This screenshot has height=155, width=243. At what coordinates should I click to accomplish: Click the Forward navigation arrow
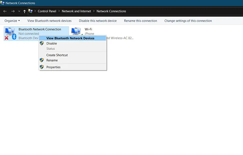(x=13, y=11)
